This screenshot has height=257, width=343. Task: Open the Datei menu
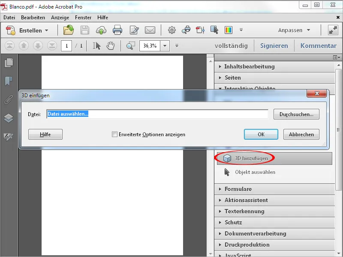(9, 18)
